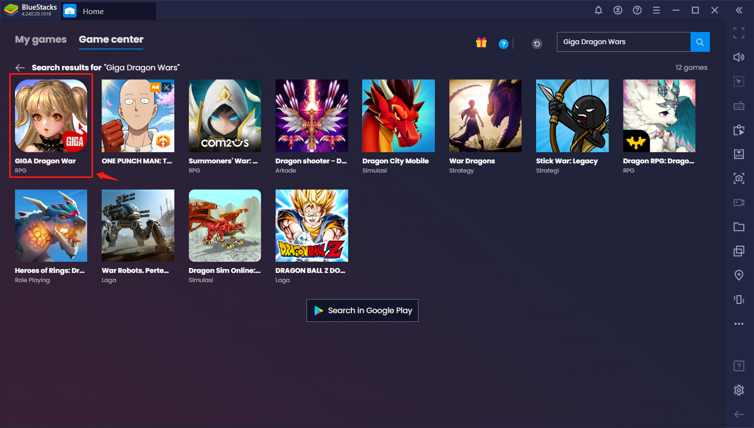Click the back arrow at sidebar bottom
754x428 pixels.
739,414
